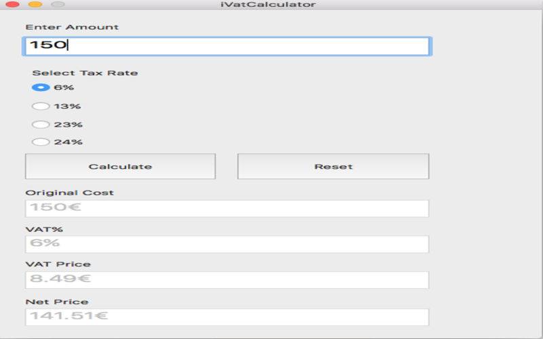
Task: Close the iVatCalculator window with red button
Action: tap(12, 5)
